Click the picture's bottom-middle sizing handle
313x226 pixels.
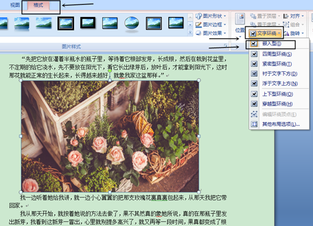pyautogui.click(x=110, y=192)
